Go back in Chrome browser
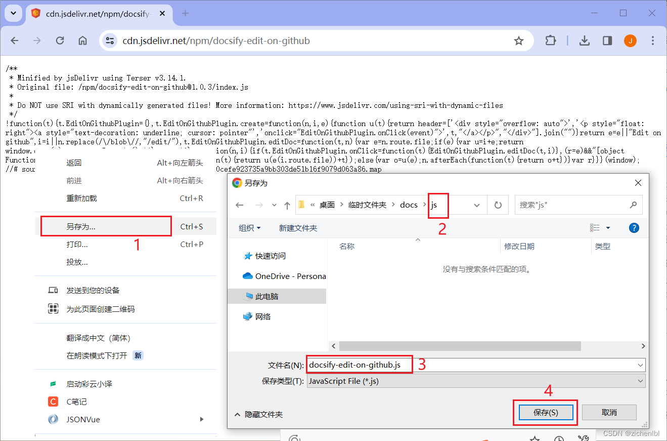The height and width of the screenshot is (441, 667). (x=14, y=41)
